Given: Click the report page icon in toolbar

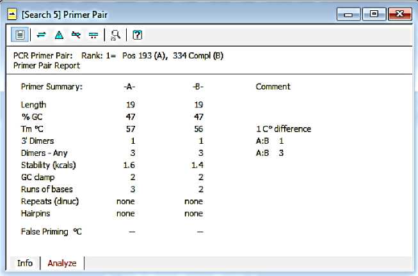Looking at the screenshot, I should tap(20, 34).
